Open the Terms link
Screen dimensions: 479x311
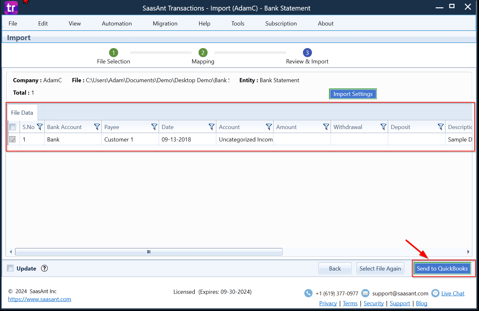[350, 303]
